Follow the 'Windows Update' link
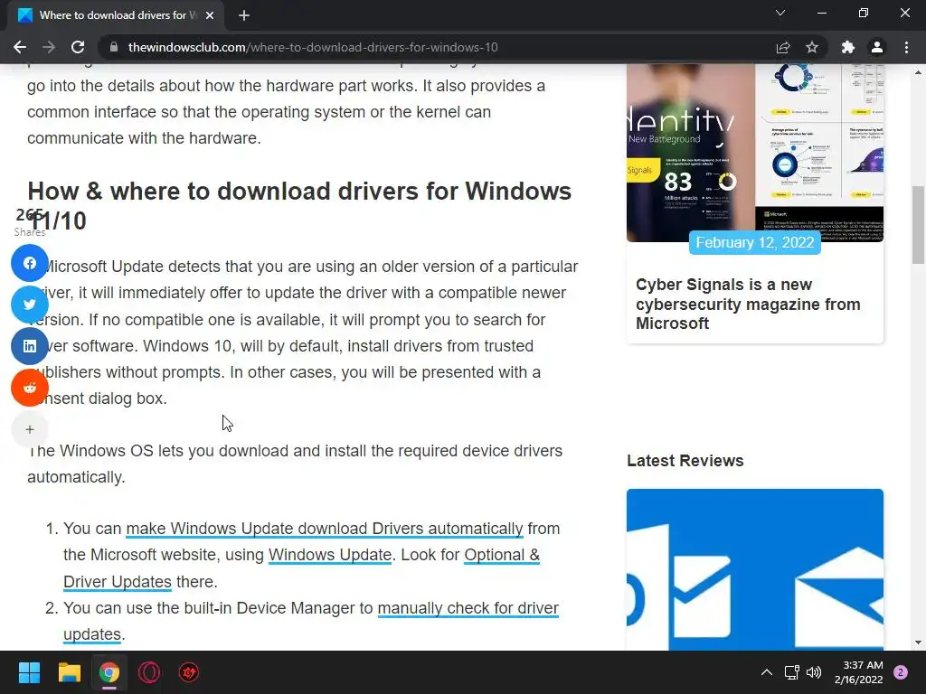Viewport: 926px width, 694px height. coord(330,556)
